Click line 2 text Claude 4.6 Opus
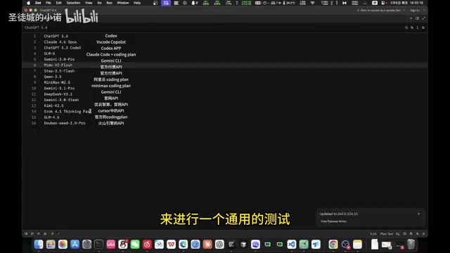Image resolution: width=450 pixels, height=253 pixels. (x=60, y=42)
